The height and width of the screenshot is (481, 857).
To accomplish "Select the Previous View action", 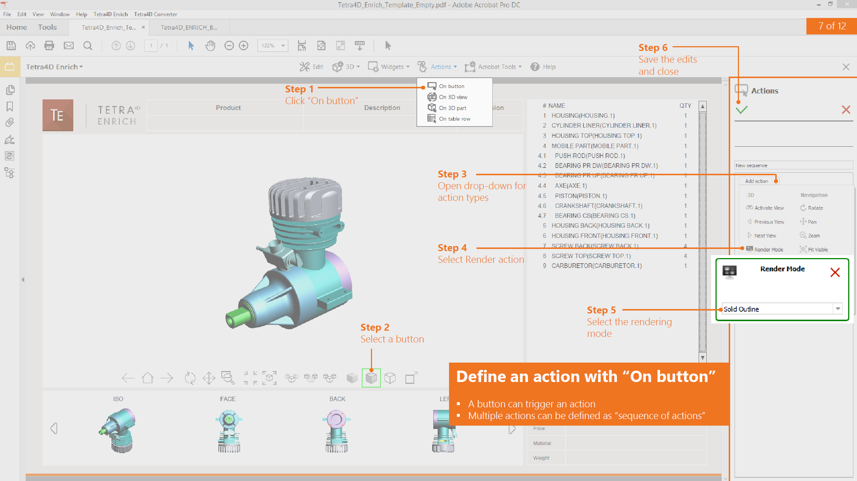I will coord(765,222).
